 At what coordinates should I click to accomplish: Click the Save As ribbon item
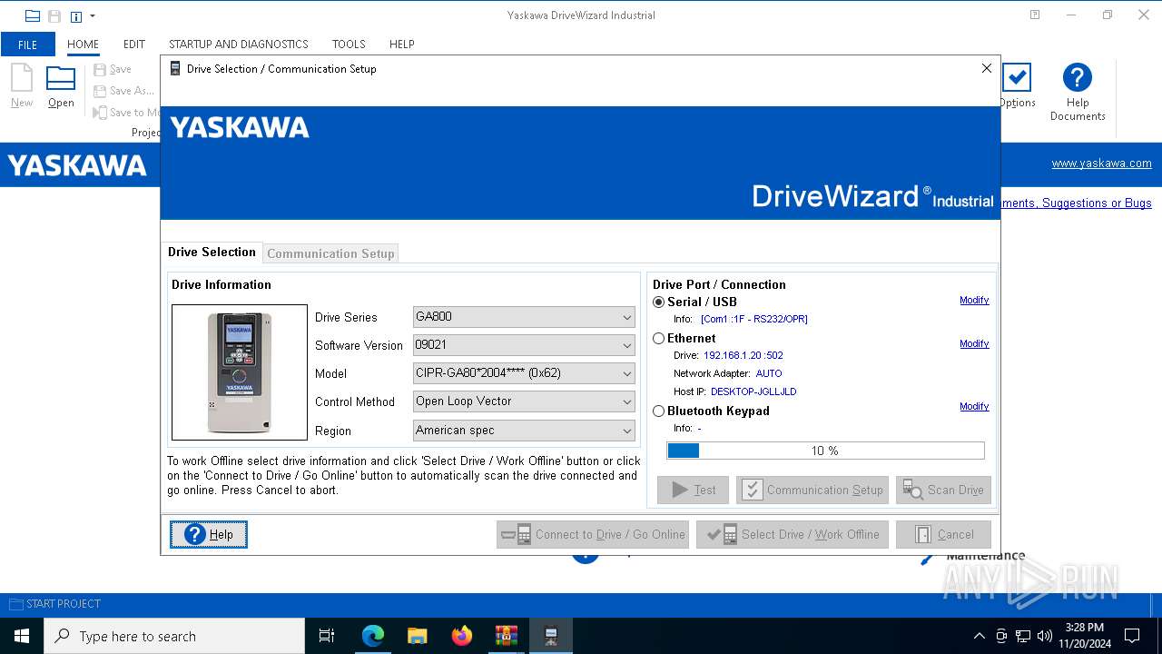click(x=123, y=91)
